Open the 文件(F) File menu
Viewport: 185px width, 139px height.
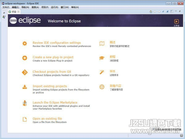point(6,7)
